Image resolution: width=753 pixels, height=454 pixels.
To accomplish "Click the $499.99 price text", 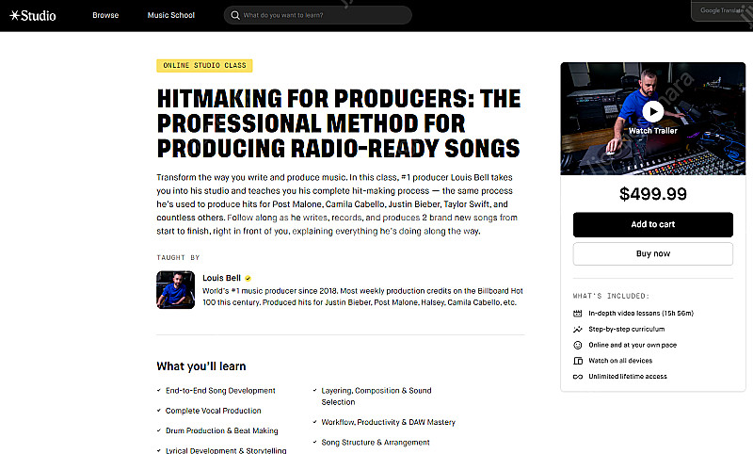I will 652,194.
